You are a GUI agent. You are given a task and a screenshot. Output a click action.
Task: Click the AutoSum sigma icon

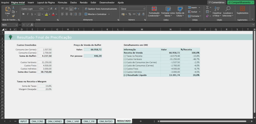tap(207, 7)
